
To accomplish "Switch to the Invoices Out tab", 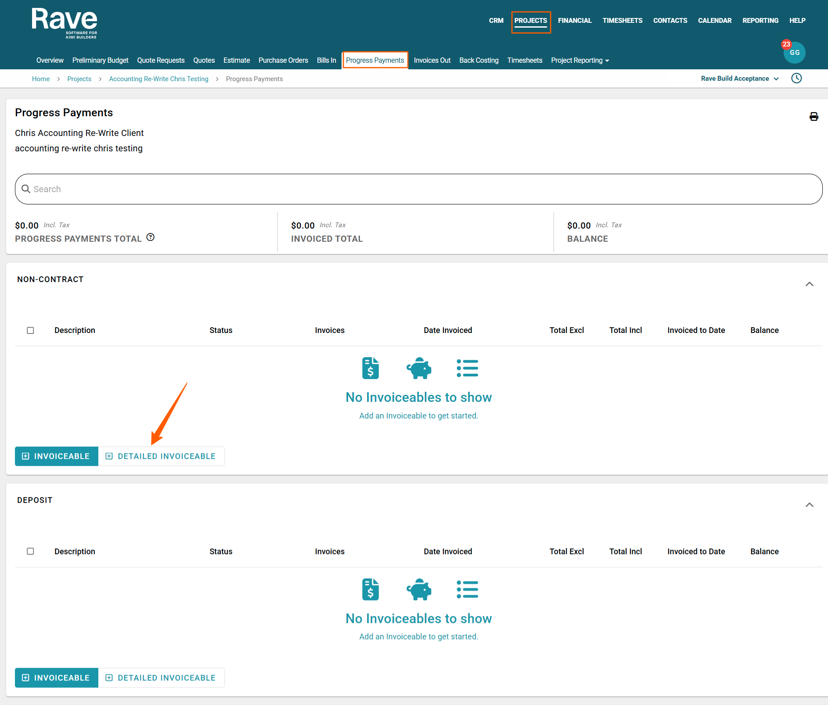I will pos(432,61).
